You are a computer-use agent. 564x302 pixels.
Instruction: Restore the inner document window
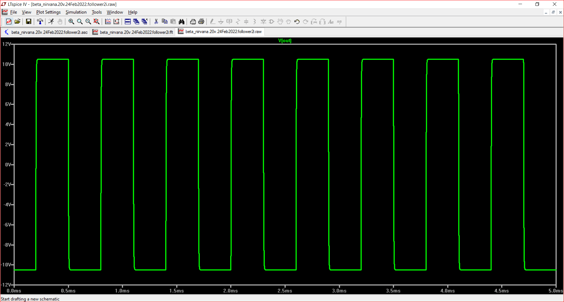(x=553, y=12)
